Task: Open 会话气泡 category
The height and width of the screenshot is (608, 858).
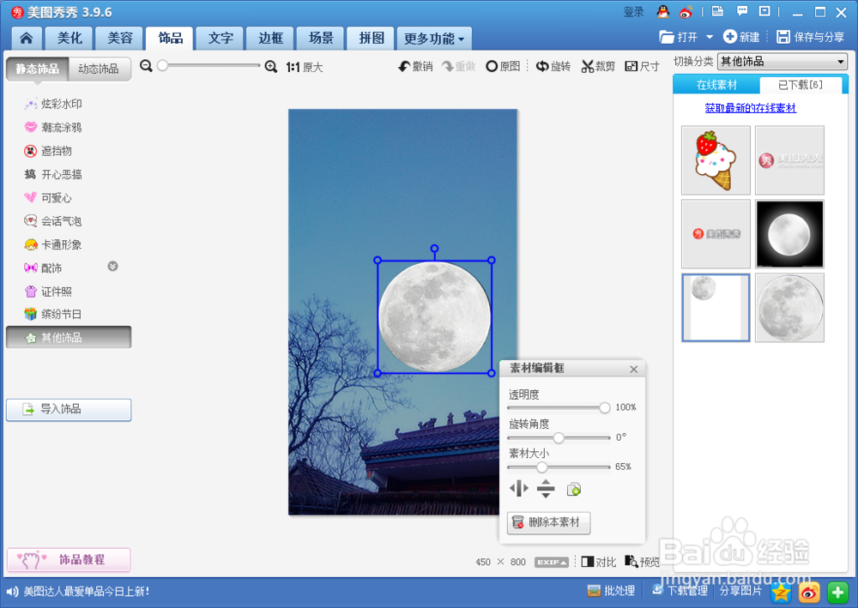Action: click(x=53, y=221)
